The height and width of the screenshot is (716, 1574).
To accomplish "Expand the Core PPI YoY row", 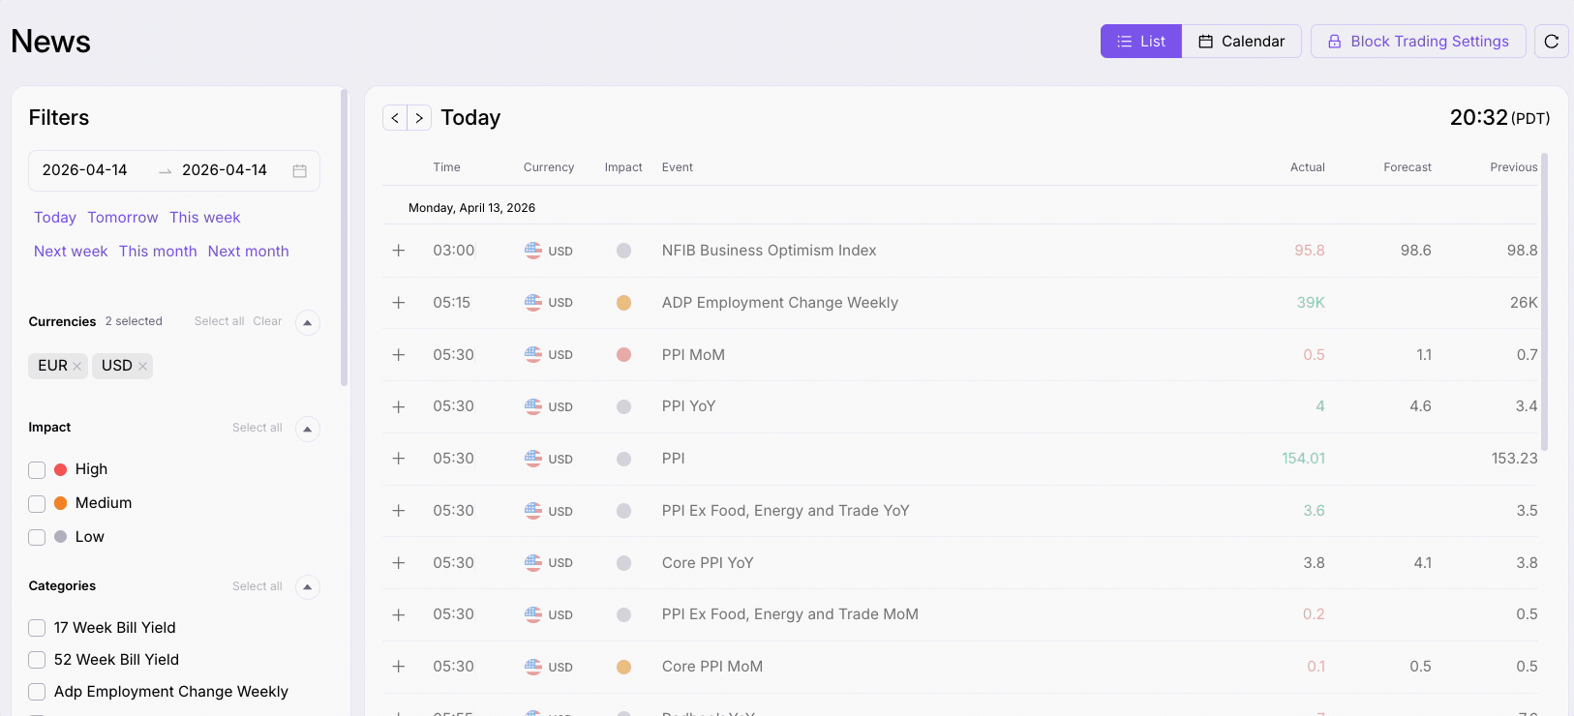I will pyautogui.click(x=399, y=563).
